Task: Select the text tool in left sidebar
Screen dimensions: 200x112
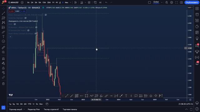Action: (3, 37)
